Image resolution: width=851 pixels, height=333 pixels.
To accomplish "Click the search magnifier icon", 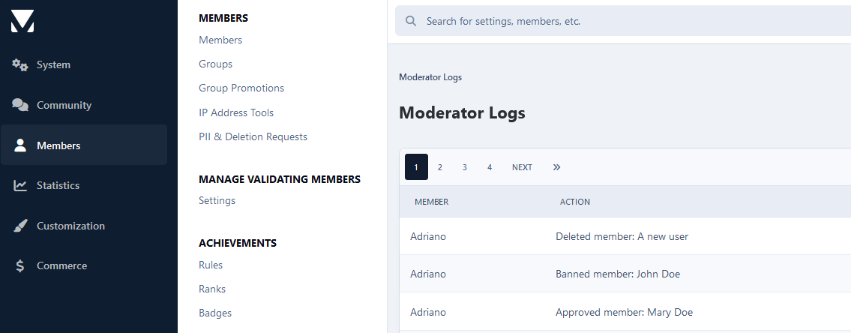I will [412, 21].
